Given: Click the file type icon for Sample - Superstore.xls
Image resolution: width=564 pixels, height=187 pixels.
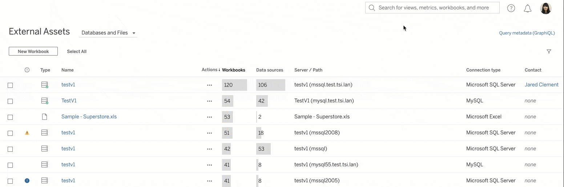Looking at the screenshot, I should click(44, 117).
